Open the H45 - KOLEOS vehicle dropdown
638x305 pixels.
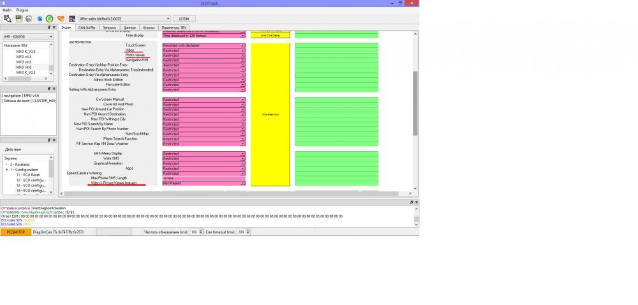28,36
